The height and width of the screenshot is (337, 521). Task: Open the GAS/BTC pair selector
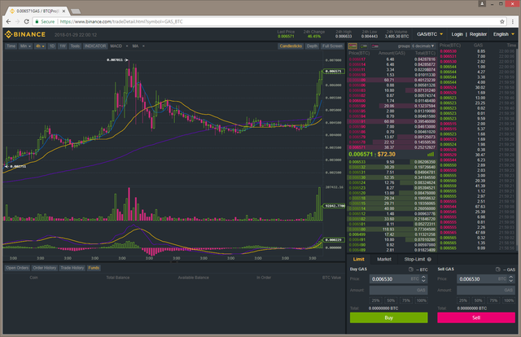pos(430,34)
